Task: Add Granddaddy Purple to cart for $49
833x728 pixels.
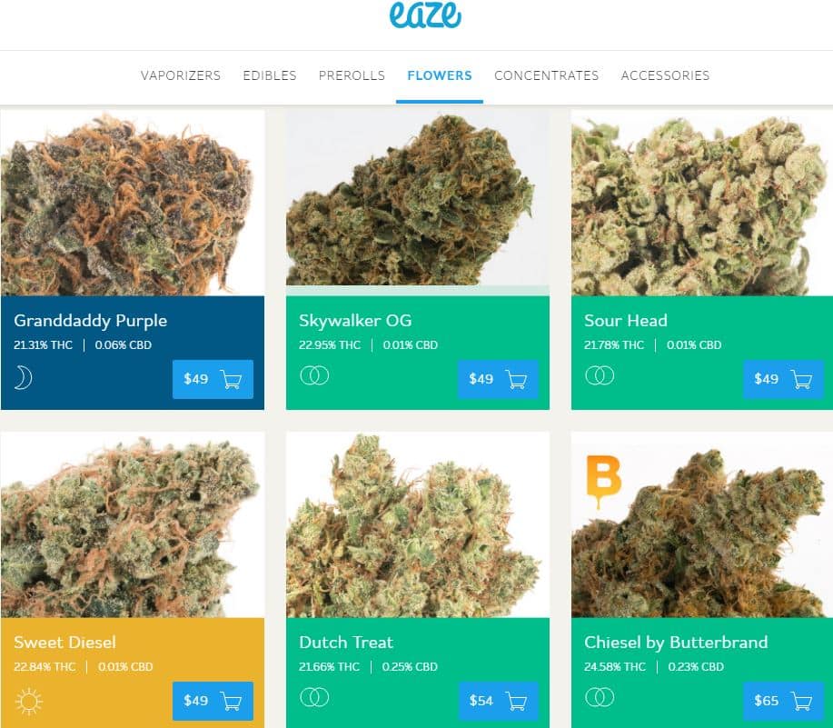Action: pos(213,379)
